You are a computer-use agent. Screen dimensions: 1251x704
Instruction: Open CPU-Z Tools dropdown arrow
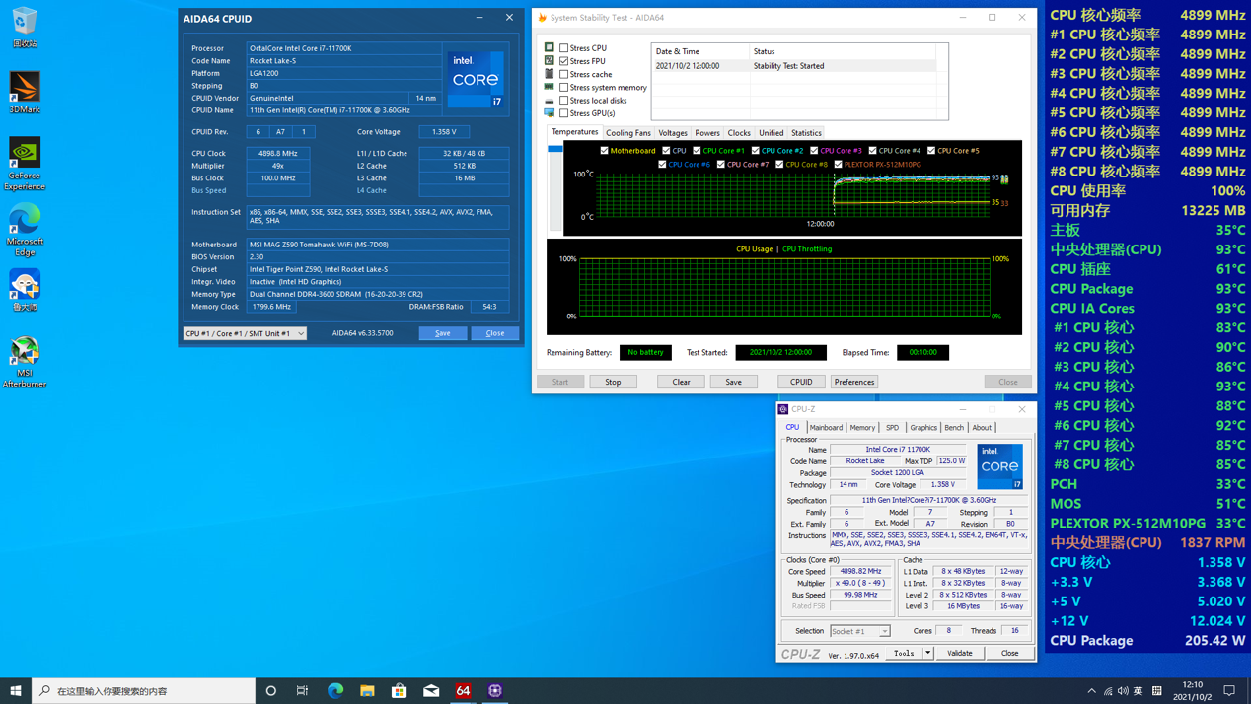928,653
